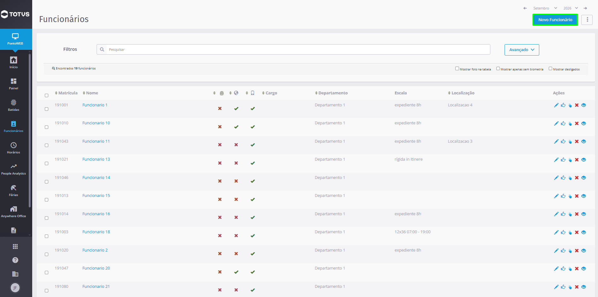Screen dimensions: 598x297
Task: Select the PontoWEB module in sidebar
Action: [15, 39]
